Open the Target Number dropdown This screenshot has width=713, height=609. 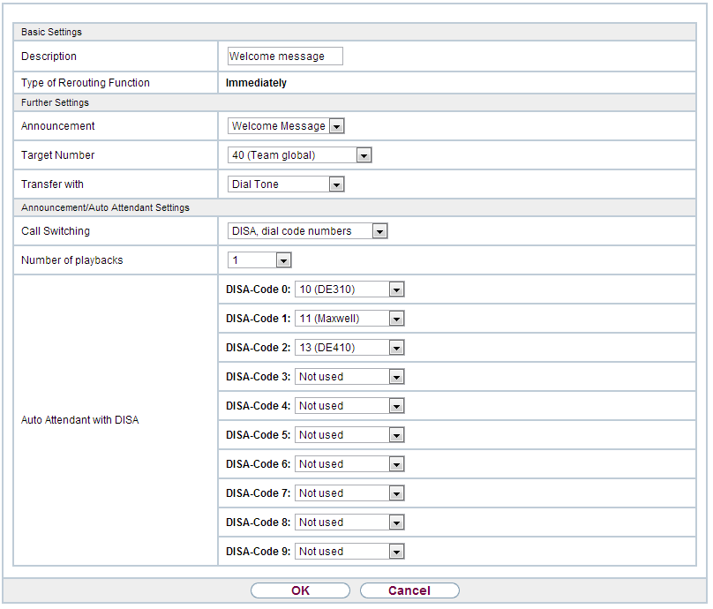pyautogui.click(x=300, y=155)
